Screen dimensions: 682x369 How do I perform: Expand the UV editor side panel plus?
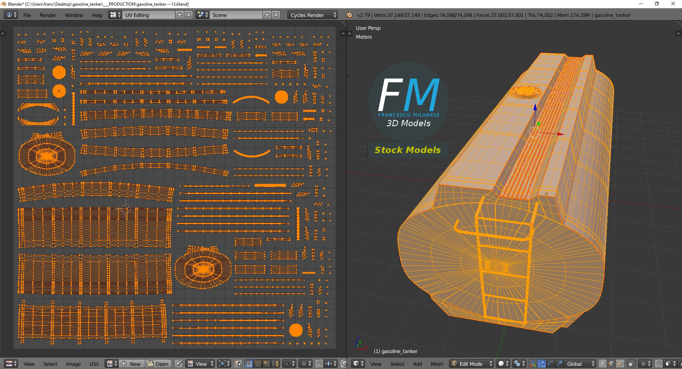click(342, 33)
